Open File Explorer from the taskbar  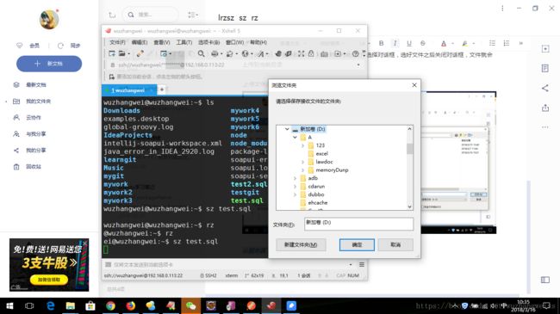click(71, 305)
